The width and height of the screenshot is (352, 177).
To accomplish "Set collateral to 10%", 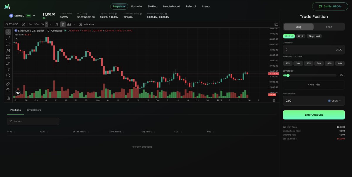I will [x=288, y=63].
